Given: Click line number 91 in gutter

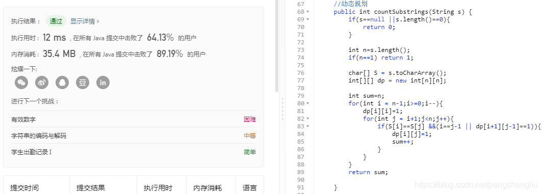Looking at the screenshot, I should coord(300,187).
